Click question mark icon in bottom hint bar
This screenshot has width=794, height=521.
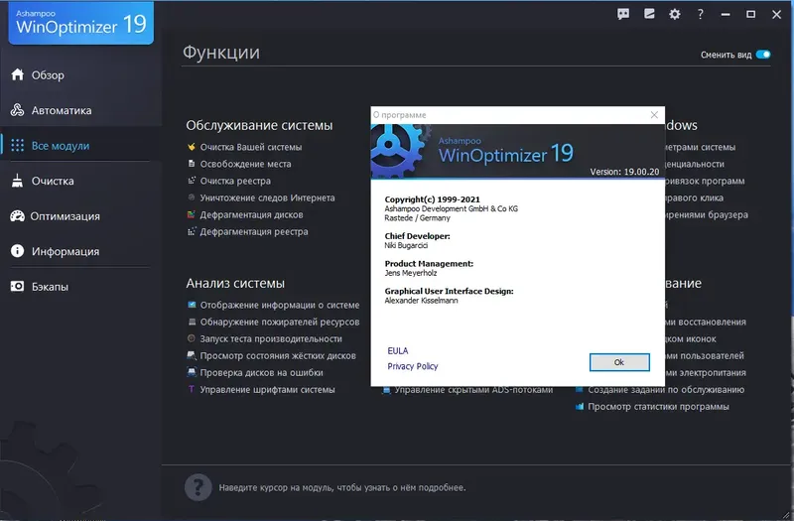[198, 487]
